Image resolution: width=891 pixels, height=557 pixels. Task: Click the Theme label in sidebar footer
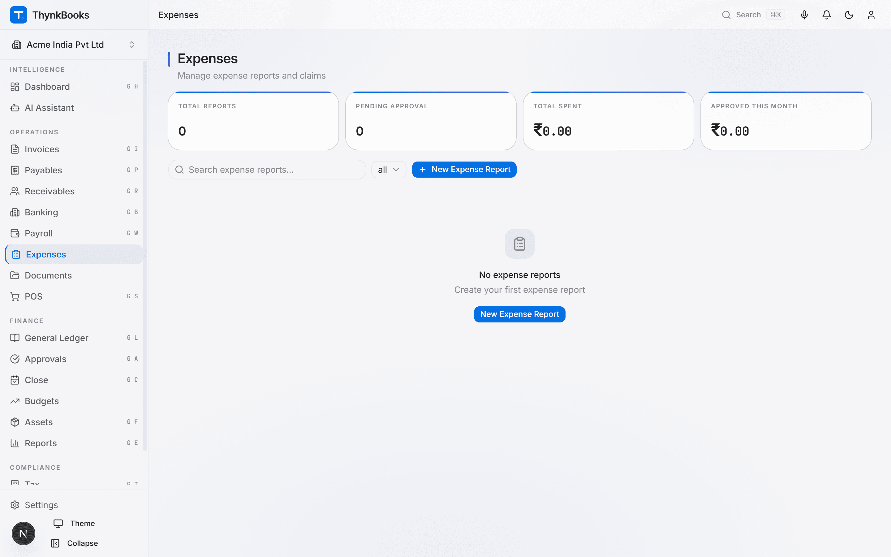point(83,523)
